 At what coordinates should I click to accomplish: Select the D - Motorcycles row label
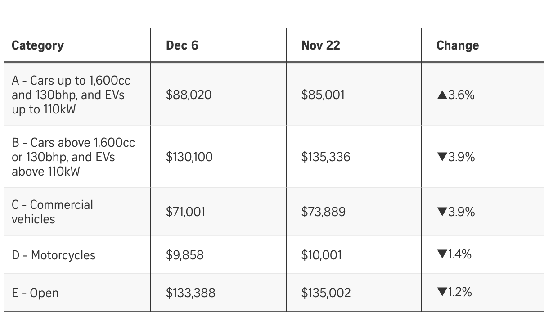click(54, 255)
